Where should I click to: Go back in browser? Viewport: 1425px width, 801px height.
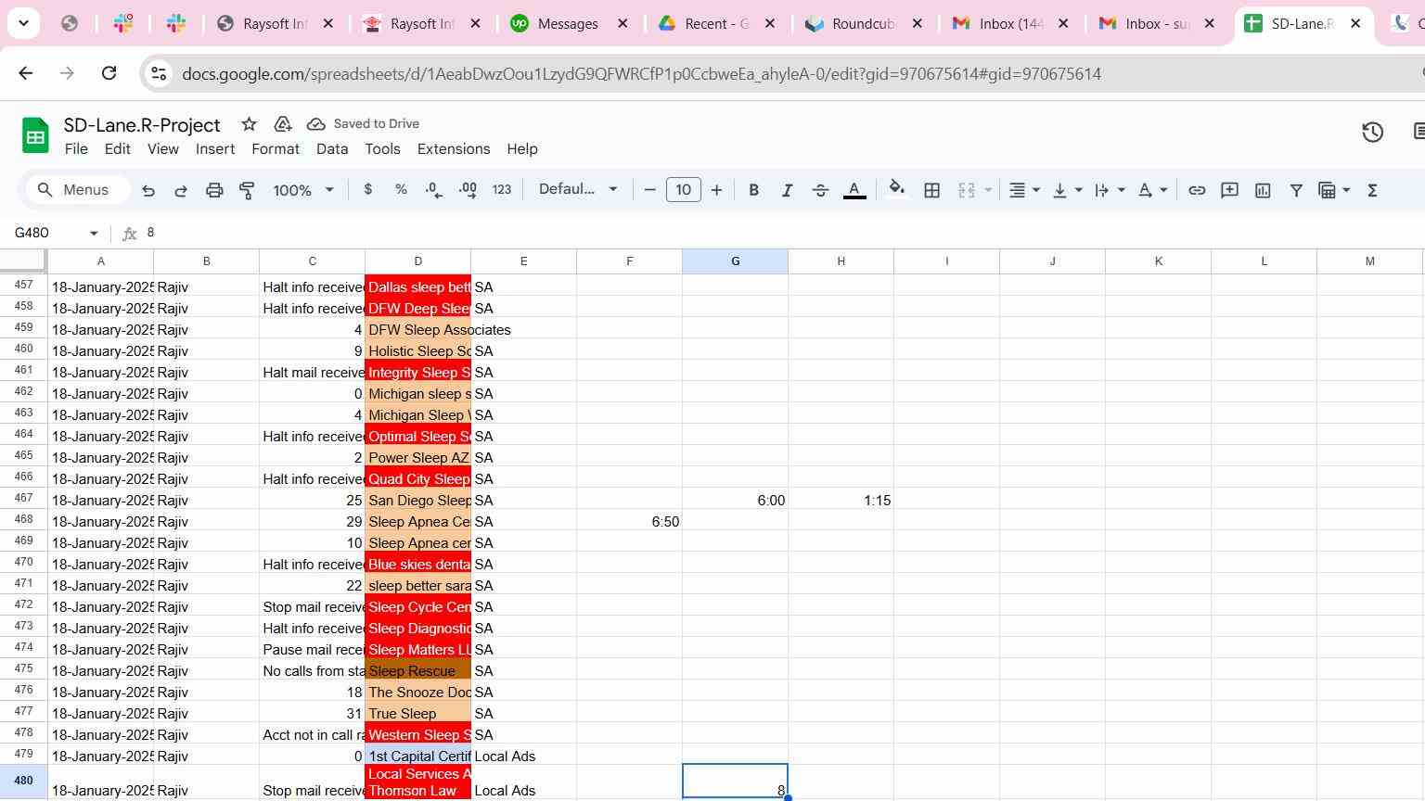[25, 73]
